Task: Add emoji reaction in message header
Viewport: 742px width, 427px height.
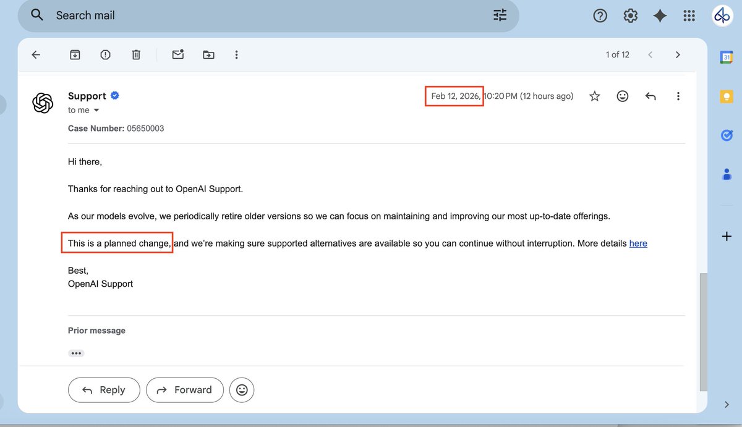Action: click(x=623, y=96)
